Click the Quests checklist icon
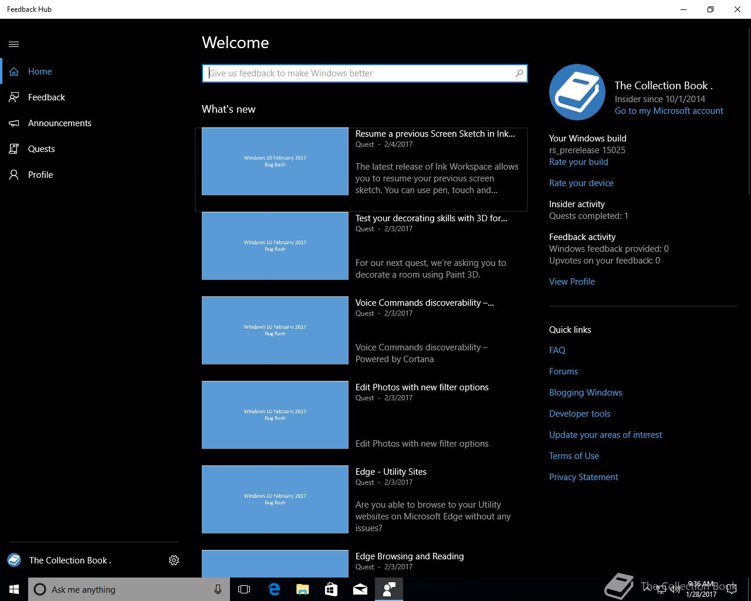 coord(14,149)
